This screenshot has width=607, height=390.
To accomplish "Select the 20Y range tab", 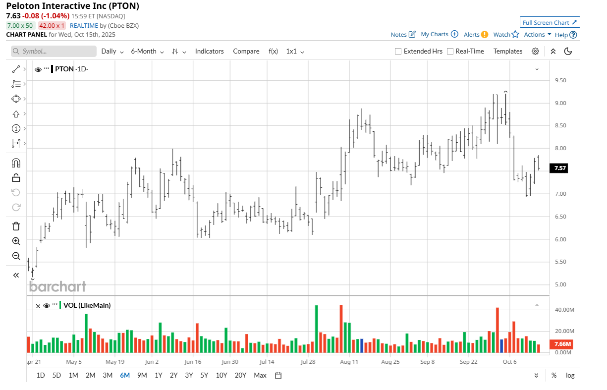I will [240, 375].
